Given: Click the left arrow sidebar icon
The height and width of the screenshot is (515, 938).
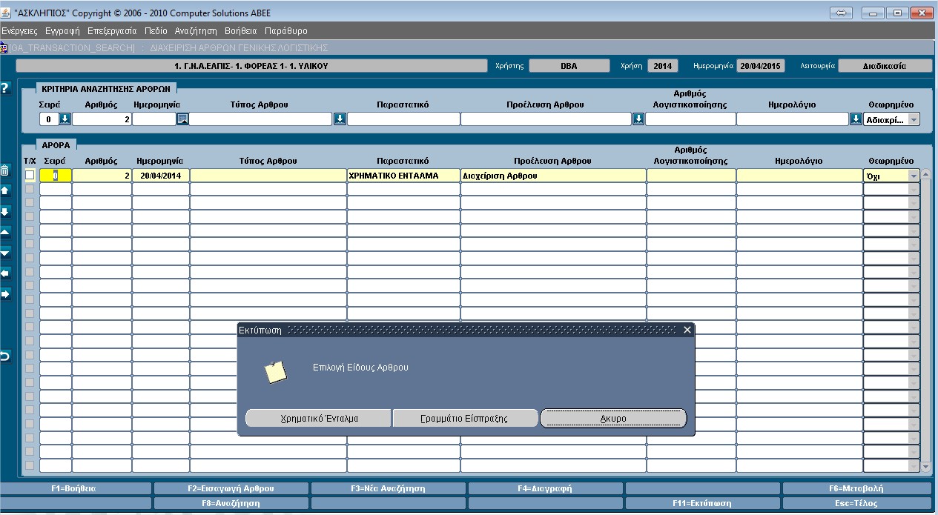Looking at the screenshot, I should [5, 273].
